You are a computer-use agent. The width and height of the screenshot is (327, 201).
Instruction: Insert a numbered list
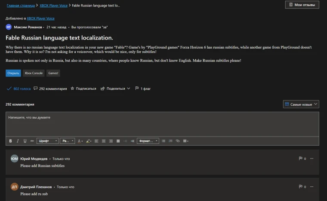tap(170, 141)
